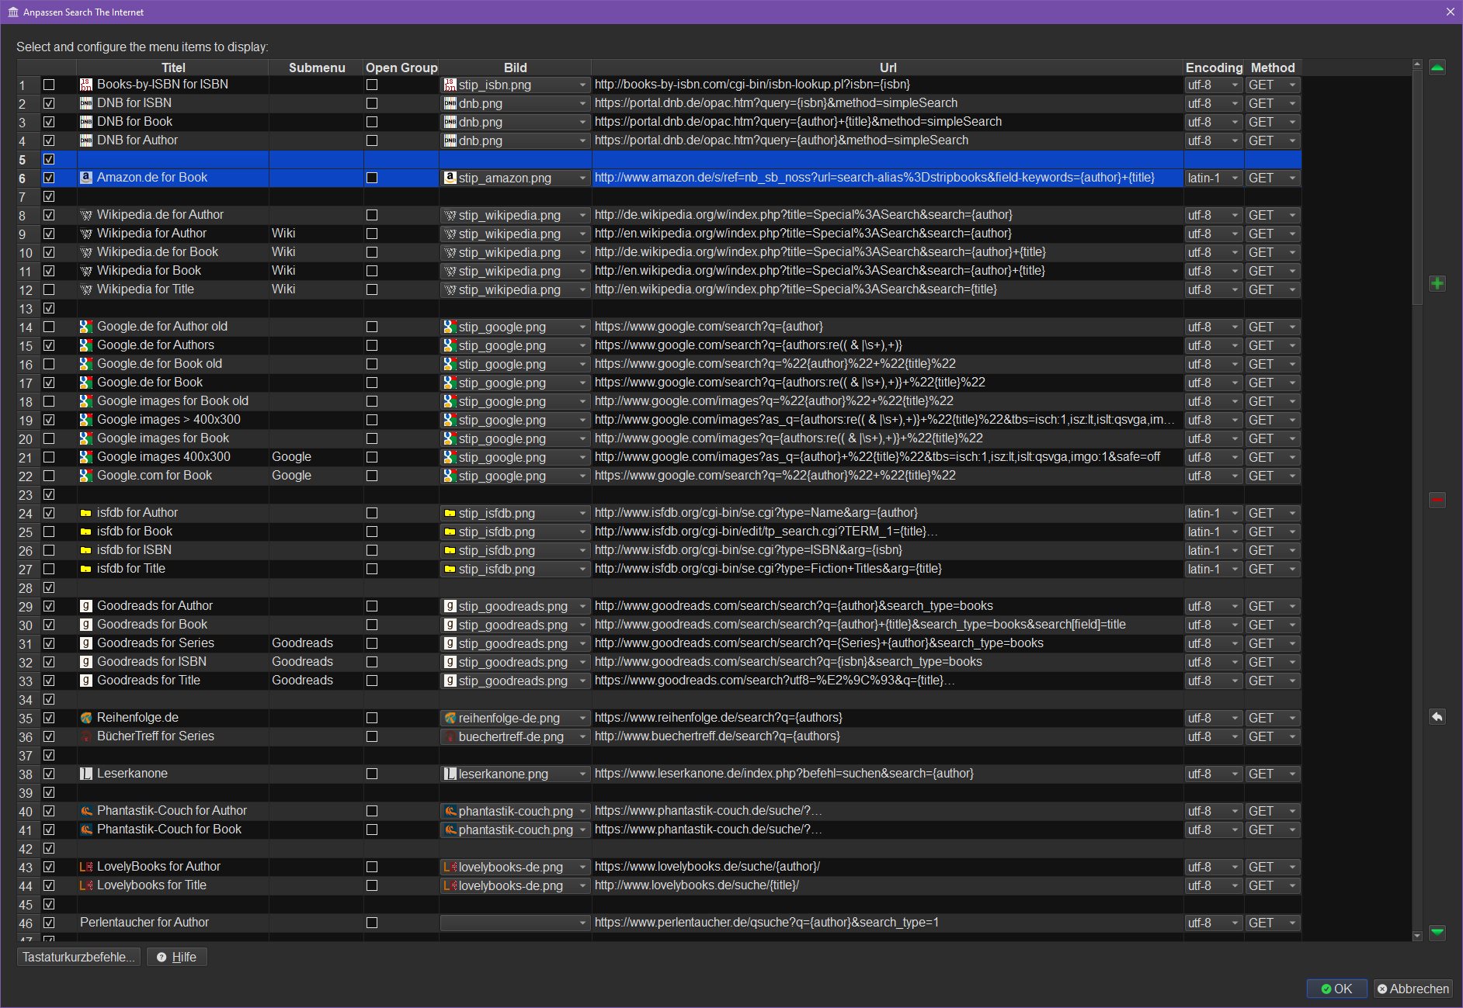This screenshot has width=1463, height=1008.
Task: Open the Method dropdown for Goodreads for ISBN
Action: (x=1273, y=662)
